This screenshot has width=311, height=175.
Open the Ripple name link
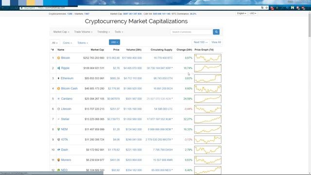[x=65, y=68]
